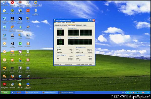This screenshot has width=151, height=99.
Task: Click 'Processes: 45' in the status bar
Action: pos(57,64)
